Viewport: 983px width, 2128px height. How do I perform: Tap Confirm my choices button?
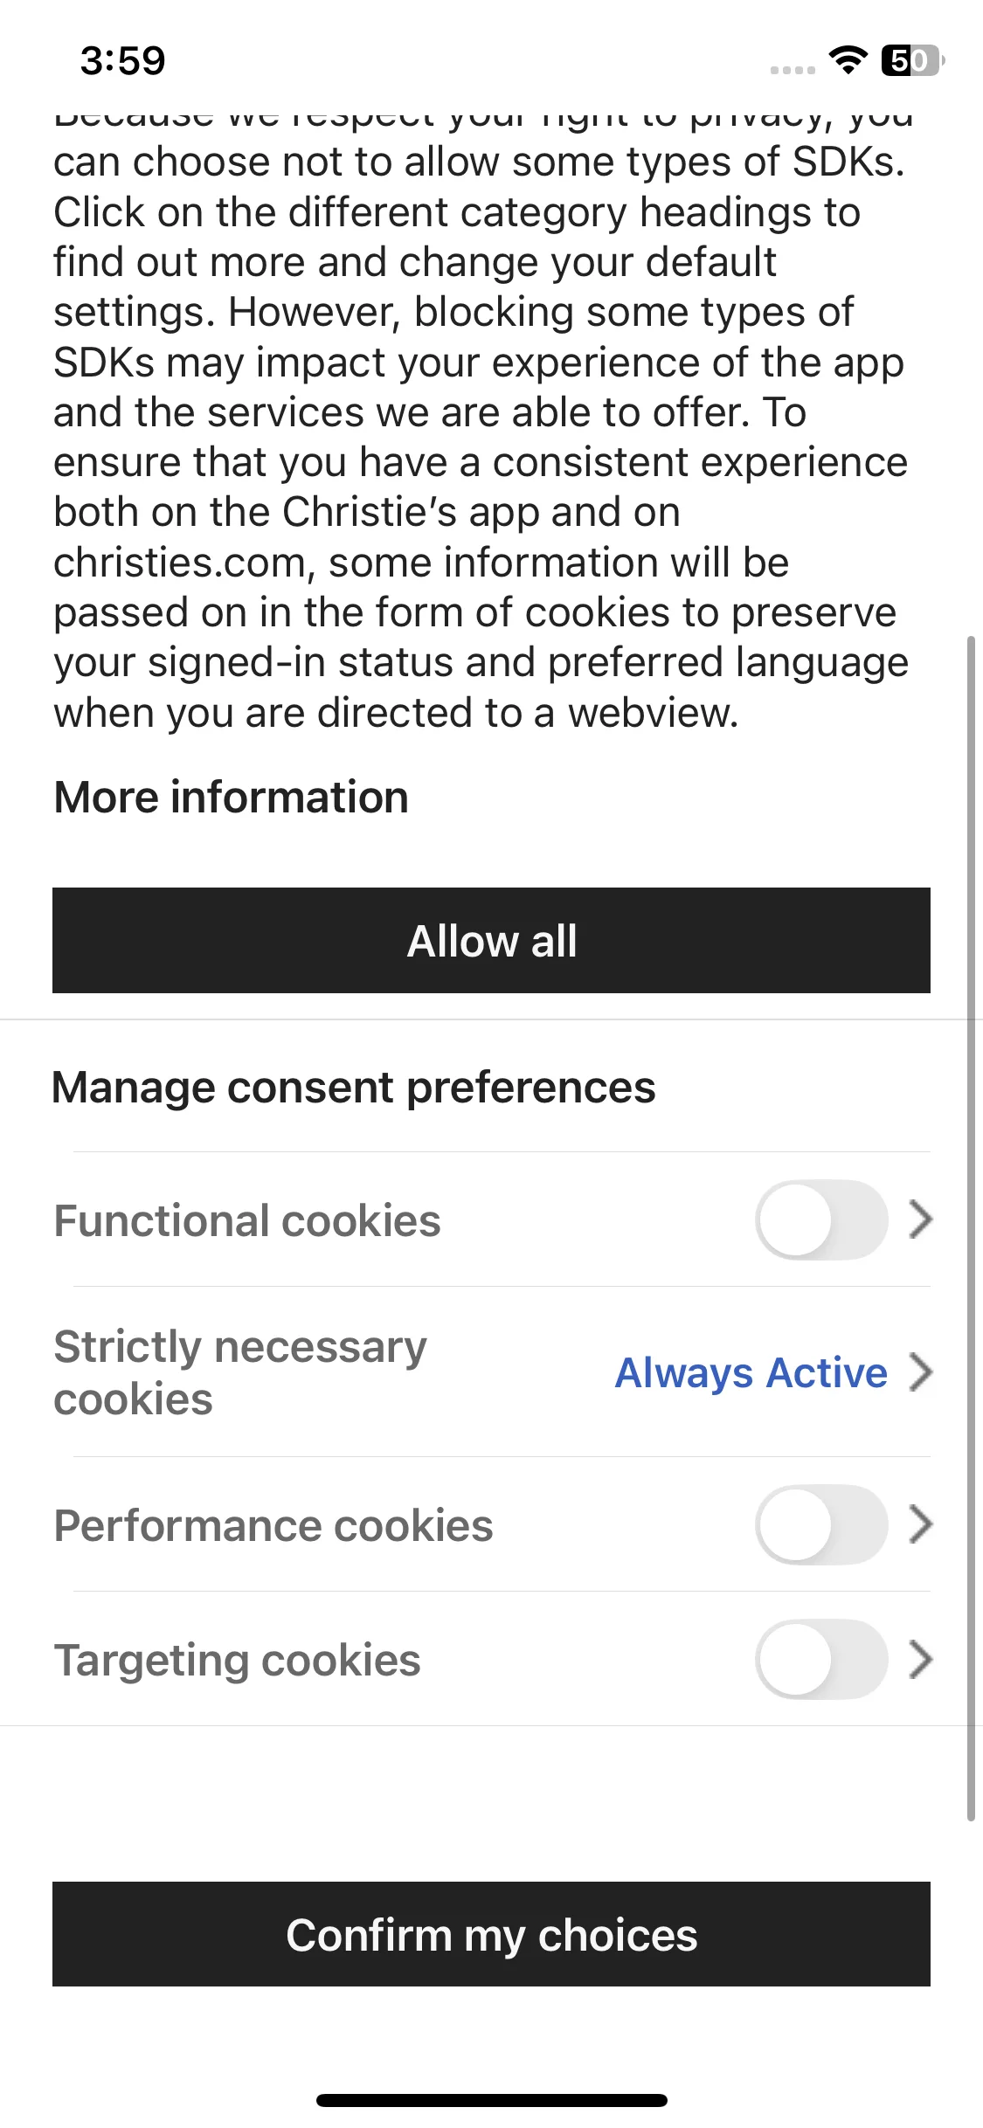[491, 1934]
